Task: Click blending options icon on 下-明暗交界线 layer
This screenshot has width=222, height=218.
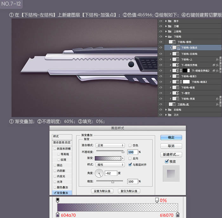Action: [x=214, y=65]
